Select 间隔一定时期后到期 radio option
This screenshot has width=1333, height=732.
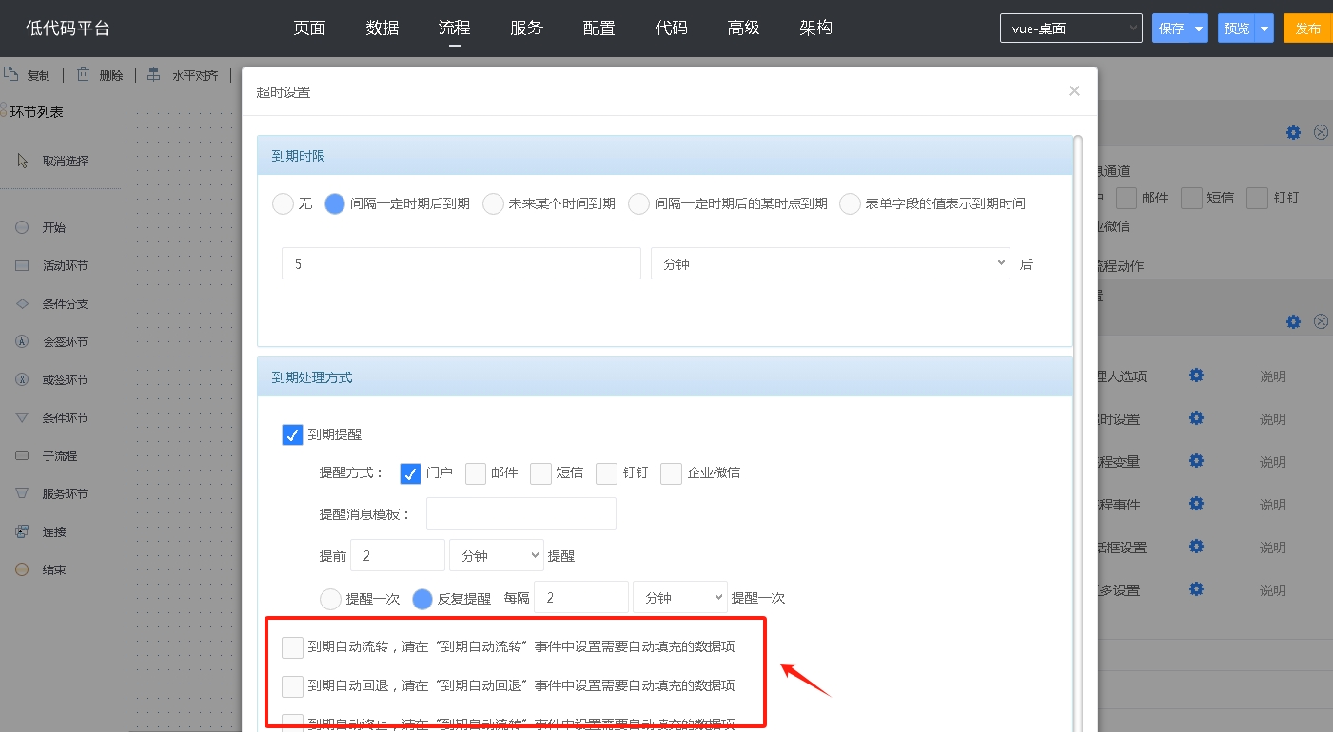335,203
